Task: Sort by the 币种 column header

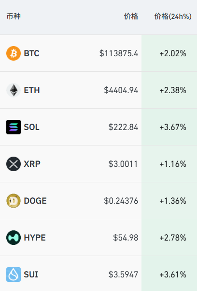Action: pyautogui.click(x=14, y=16)
